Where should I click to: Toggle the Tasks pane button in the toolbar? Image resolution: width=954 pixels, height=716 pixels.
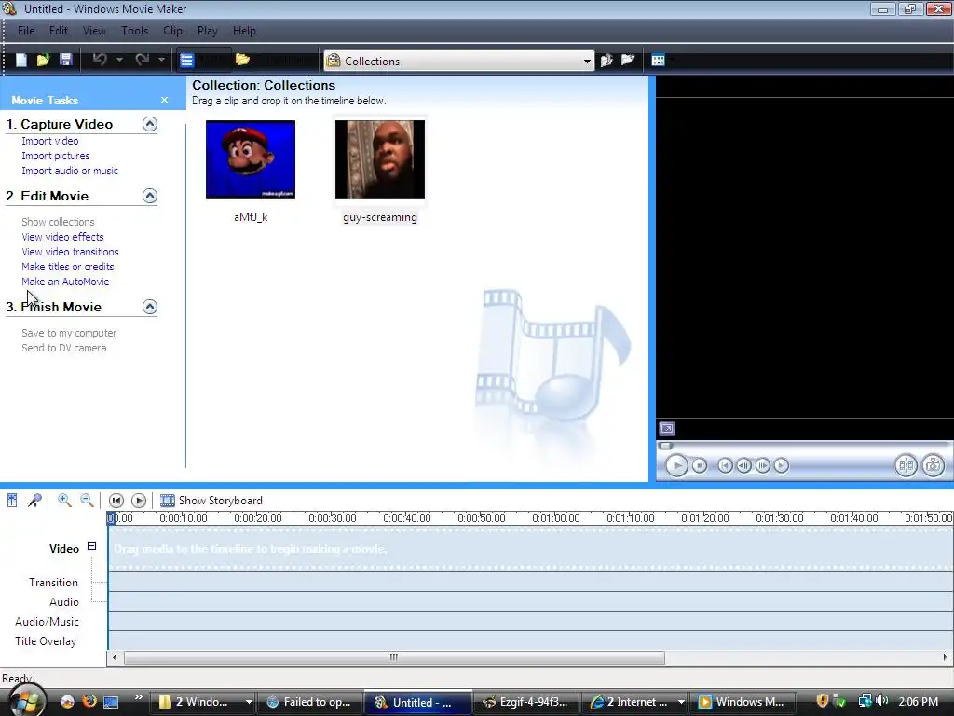[x=204, y=60]
